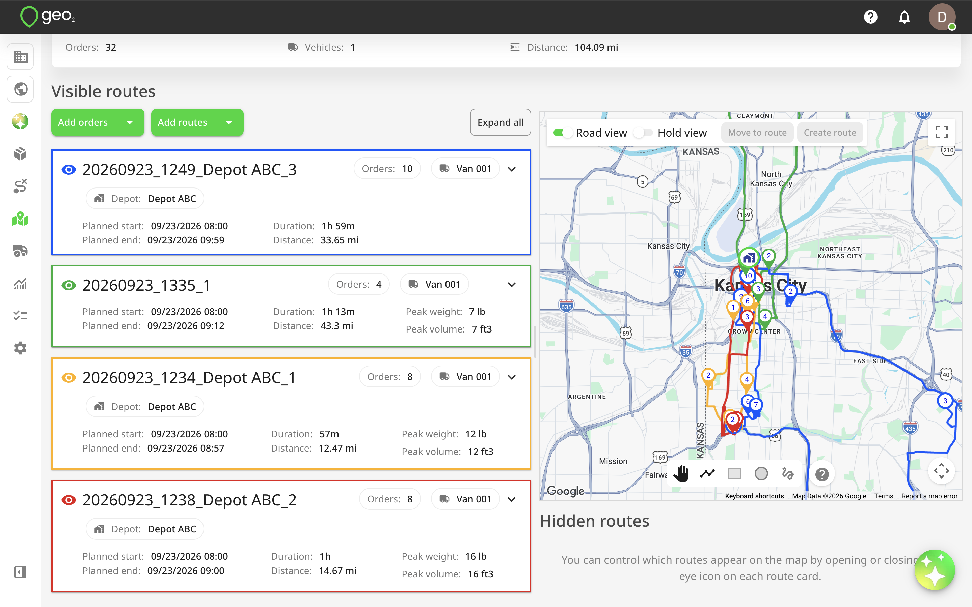Open help question mark in top bar
The image size is (972, 607).
(870, 17)
